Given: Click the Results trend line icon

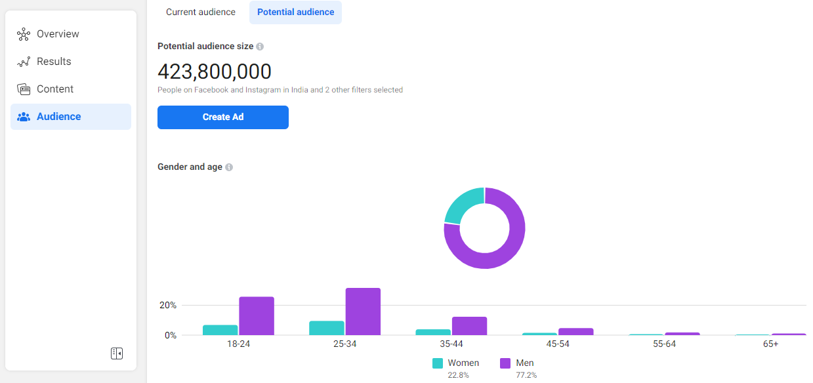Looking at the screenshot, I should coord(24,62).
